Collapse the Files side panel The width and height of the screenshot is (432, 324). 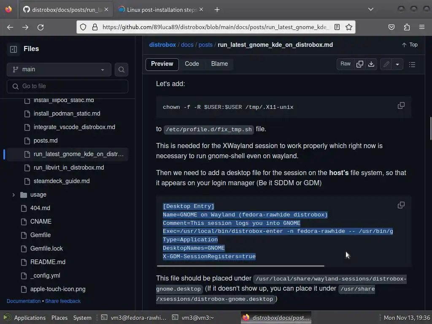pos(13,49)
